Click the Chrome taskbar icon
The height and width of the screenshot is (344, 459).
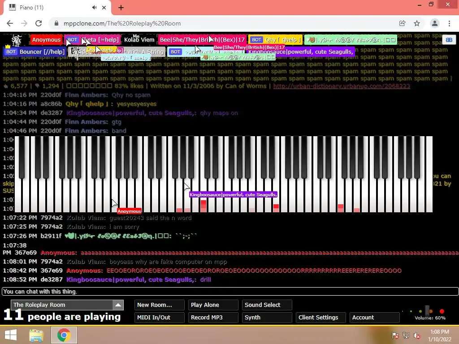coord(64,335)
